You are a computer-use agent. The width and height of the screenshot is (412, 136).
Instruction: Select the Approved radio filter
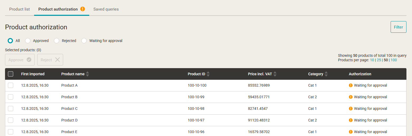[28, 41]
